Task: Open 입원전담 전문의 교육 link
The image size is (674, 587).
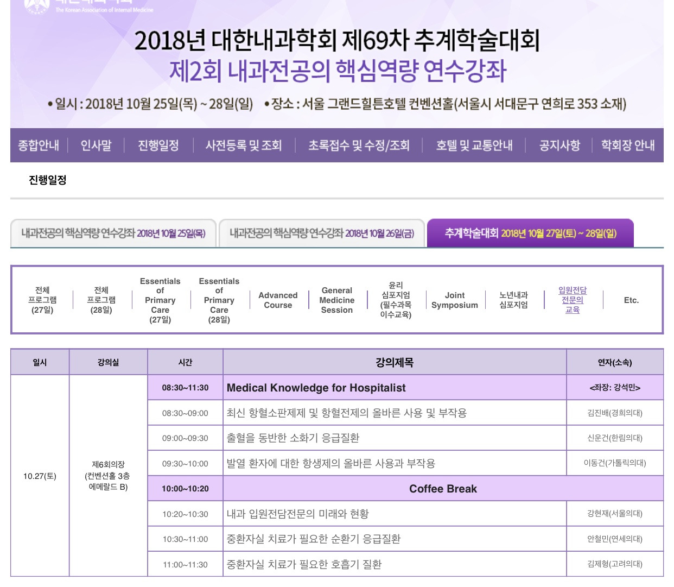Action: 573,300
